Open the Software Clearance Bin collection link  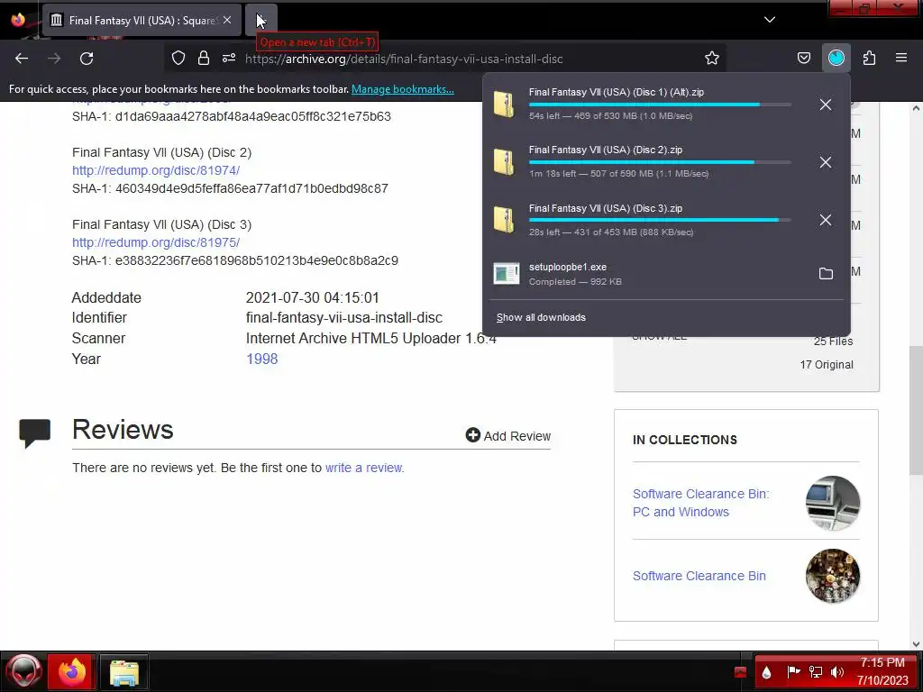point(699,576)
